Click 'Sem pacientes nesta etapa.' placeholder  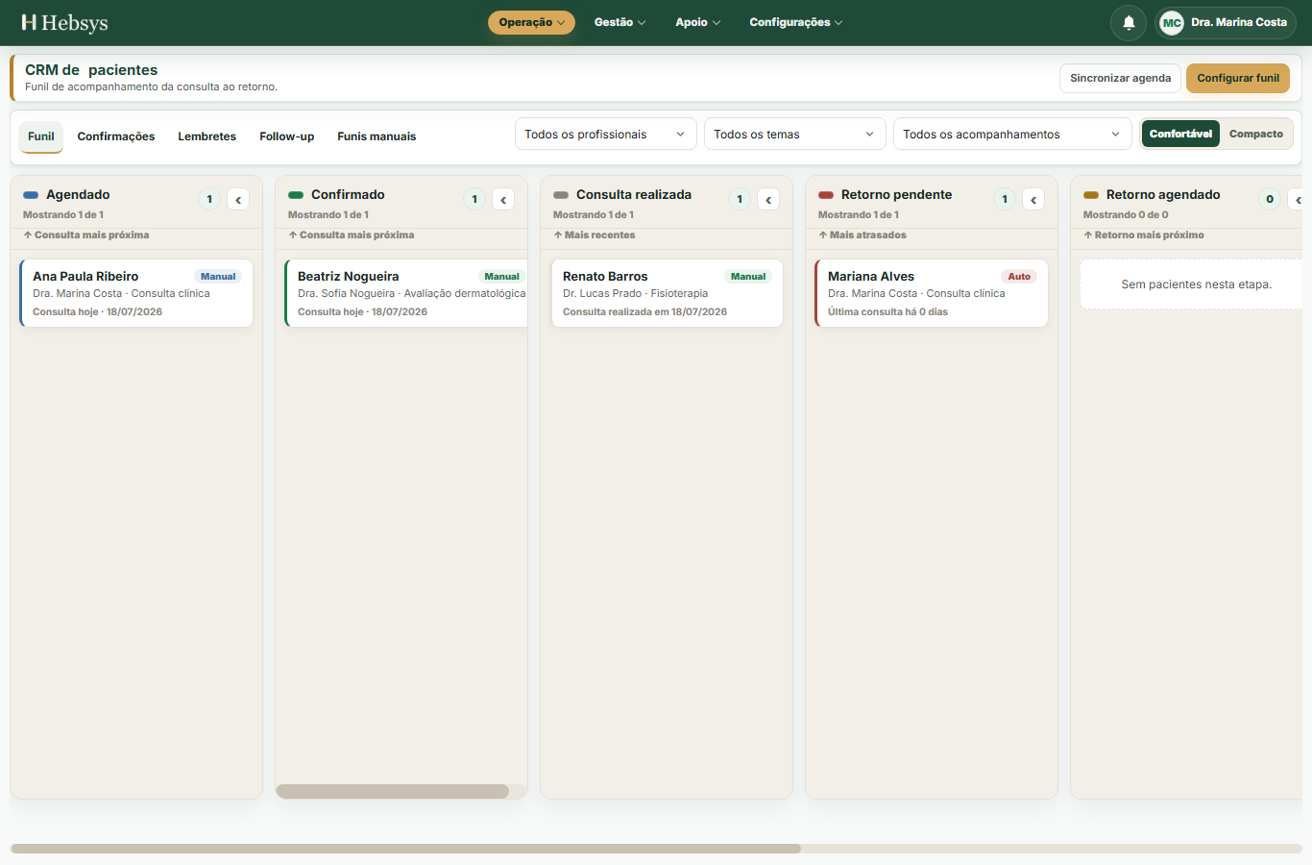click(x=1196, y=284)
